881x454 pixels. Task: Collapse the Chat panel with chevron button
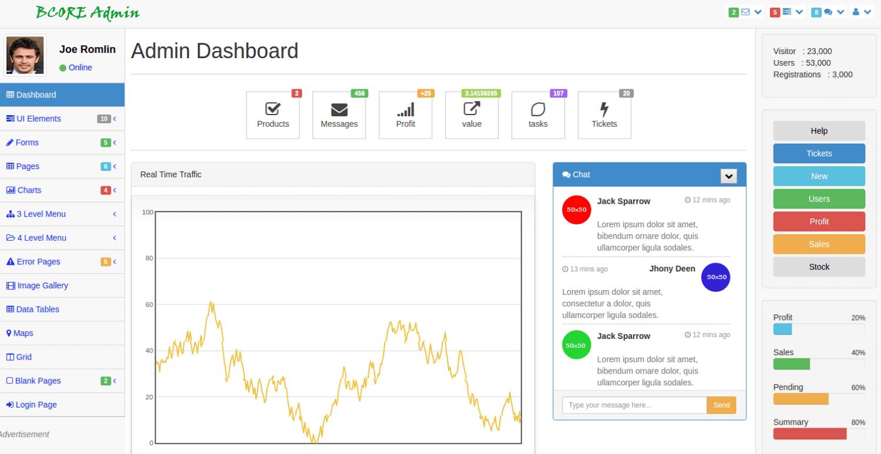(729, 176)
